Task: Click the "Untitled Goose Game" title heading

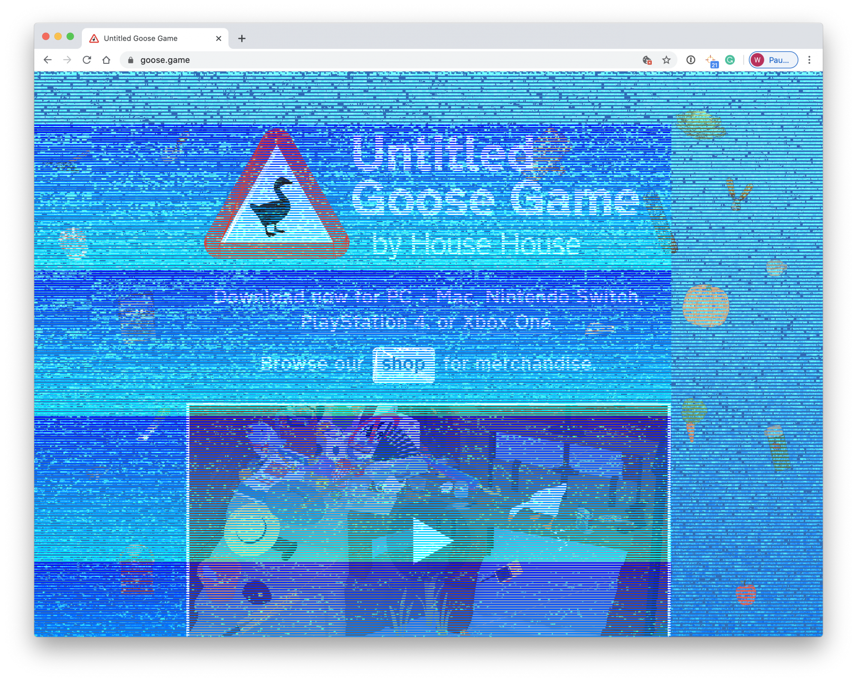Action: (x=495, y=176)
